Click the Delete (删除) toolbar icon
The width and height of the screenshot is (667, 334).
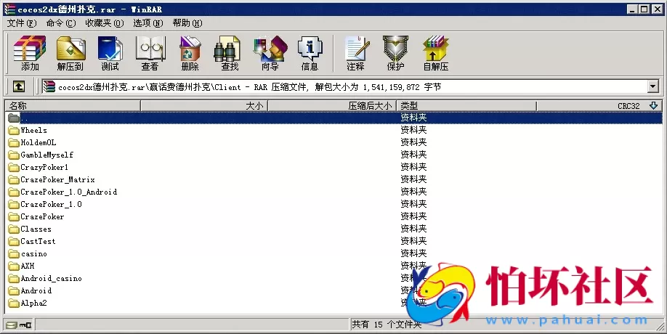190,53
